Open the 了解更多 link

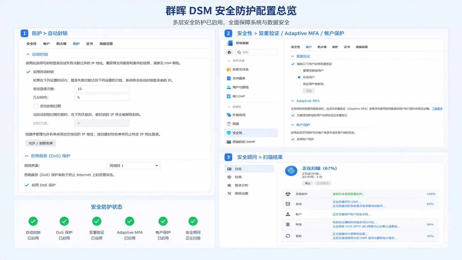(437, 109)
